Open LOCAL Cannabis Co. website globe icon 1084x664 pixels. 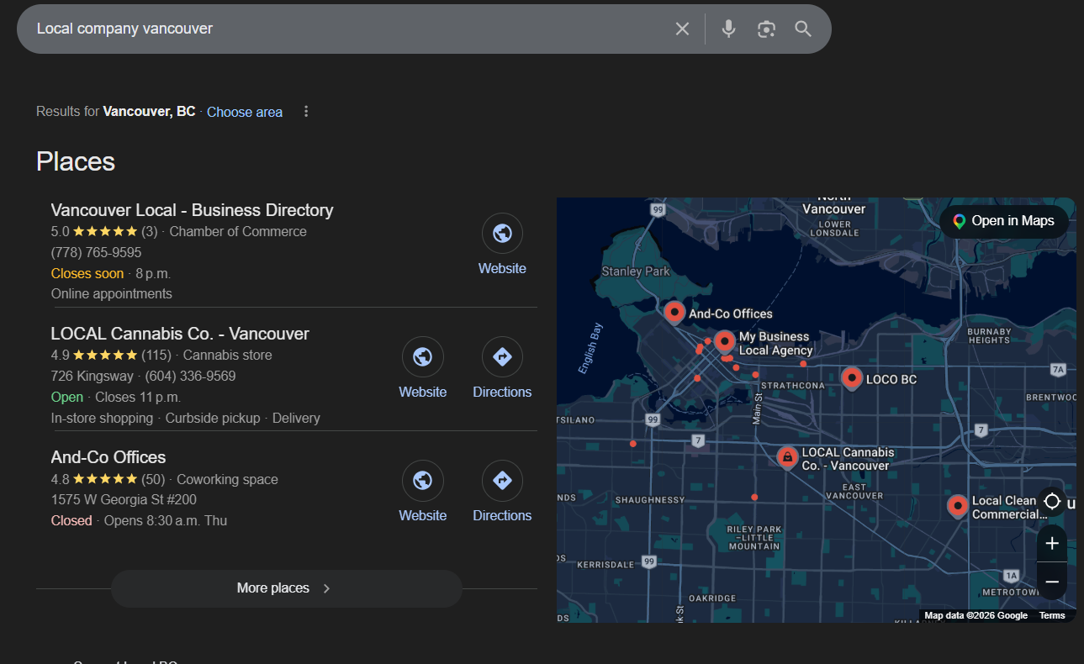423,357
